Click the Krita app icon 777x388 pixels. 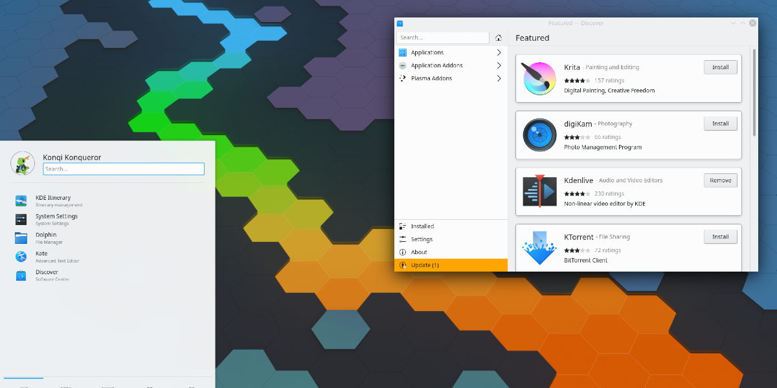click(539, 79)
